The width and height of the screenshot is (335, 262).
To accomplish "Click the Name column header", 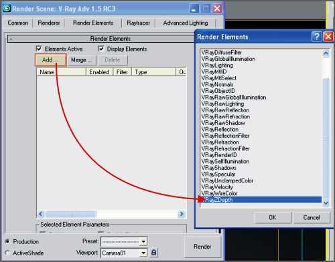I will point(62,72).
